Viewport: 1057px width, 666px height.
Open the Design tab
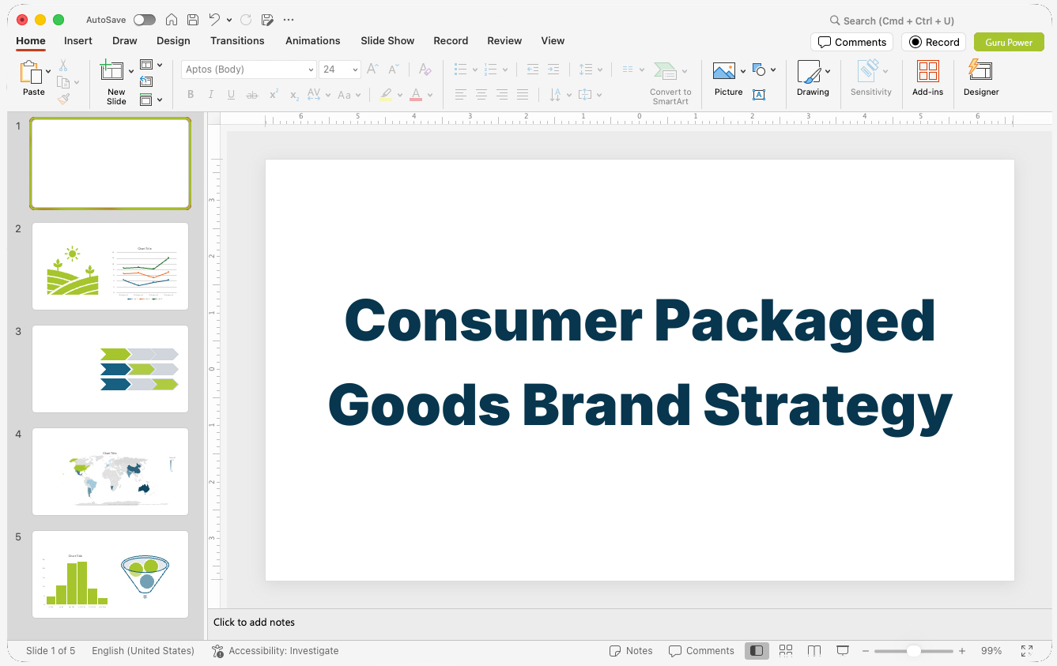coord(173,41)
